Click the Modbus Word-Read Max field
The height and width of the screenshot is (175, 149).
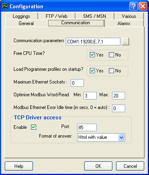click(x=118, y=95)
